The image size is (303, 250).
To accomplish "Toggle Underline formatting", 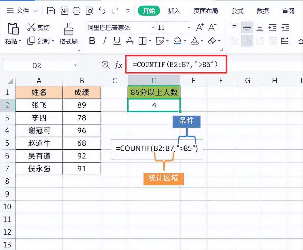I will tap(117, 41).
